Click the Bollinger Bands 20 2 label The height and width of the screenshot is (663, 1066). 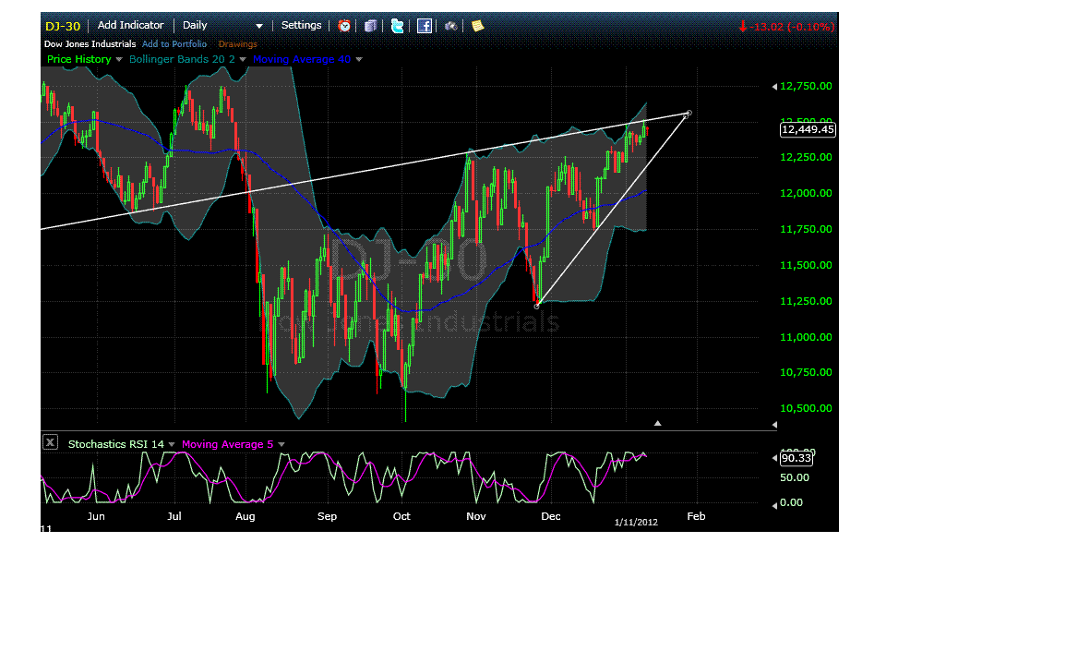pyautogui.click(x=182, y=59)
